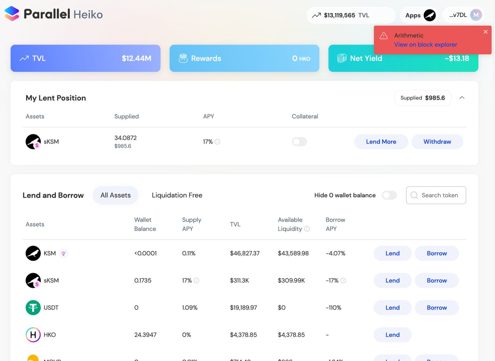
Task: Borrow sKSM
Action: 437,281
